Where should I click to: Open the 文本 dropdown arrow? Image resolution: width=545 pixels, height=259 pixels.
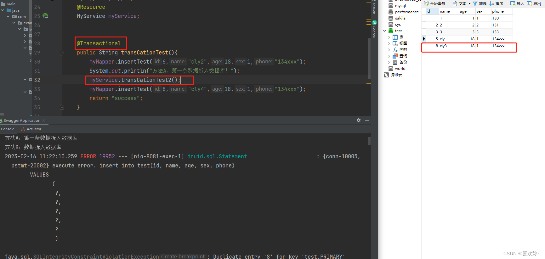tap(469, 4)
